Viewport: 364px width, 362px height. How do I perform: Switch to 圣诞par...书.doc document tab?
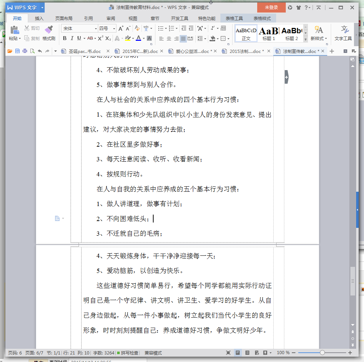pos(82,51)
